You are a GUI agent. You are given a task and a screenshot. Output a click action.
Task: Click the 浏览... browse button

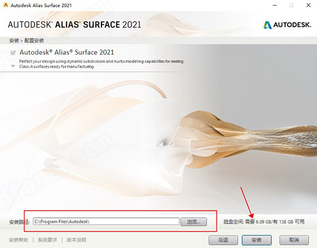click(194, 222)
